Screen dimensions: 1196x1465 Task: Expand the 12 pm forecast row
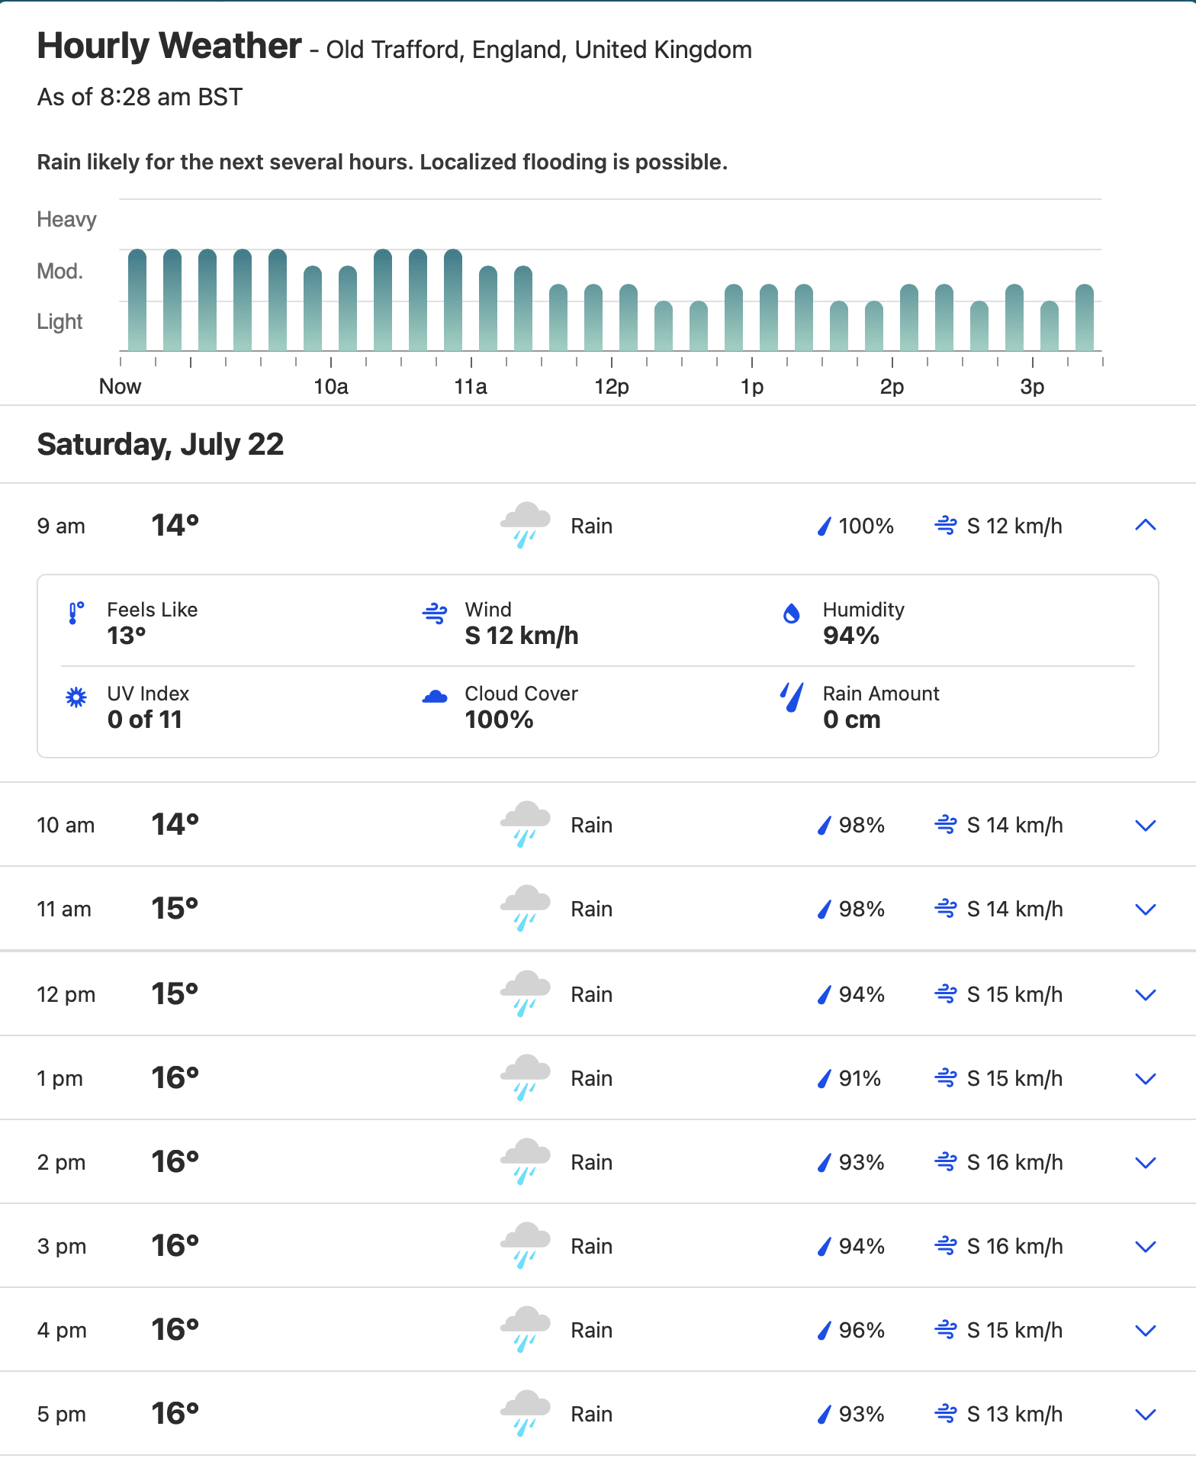point(1146,994)
